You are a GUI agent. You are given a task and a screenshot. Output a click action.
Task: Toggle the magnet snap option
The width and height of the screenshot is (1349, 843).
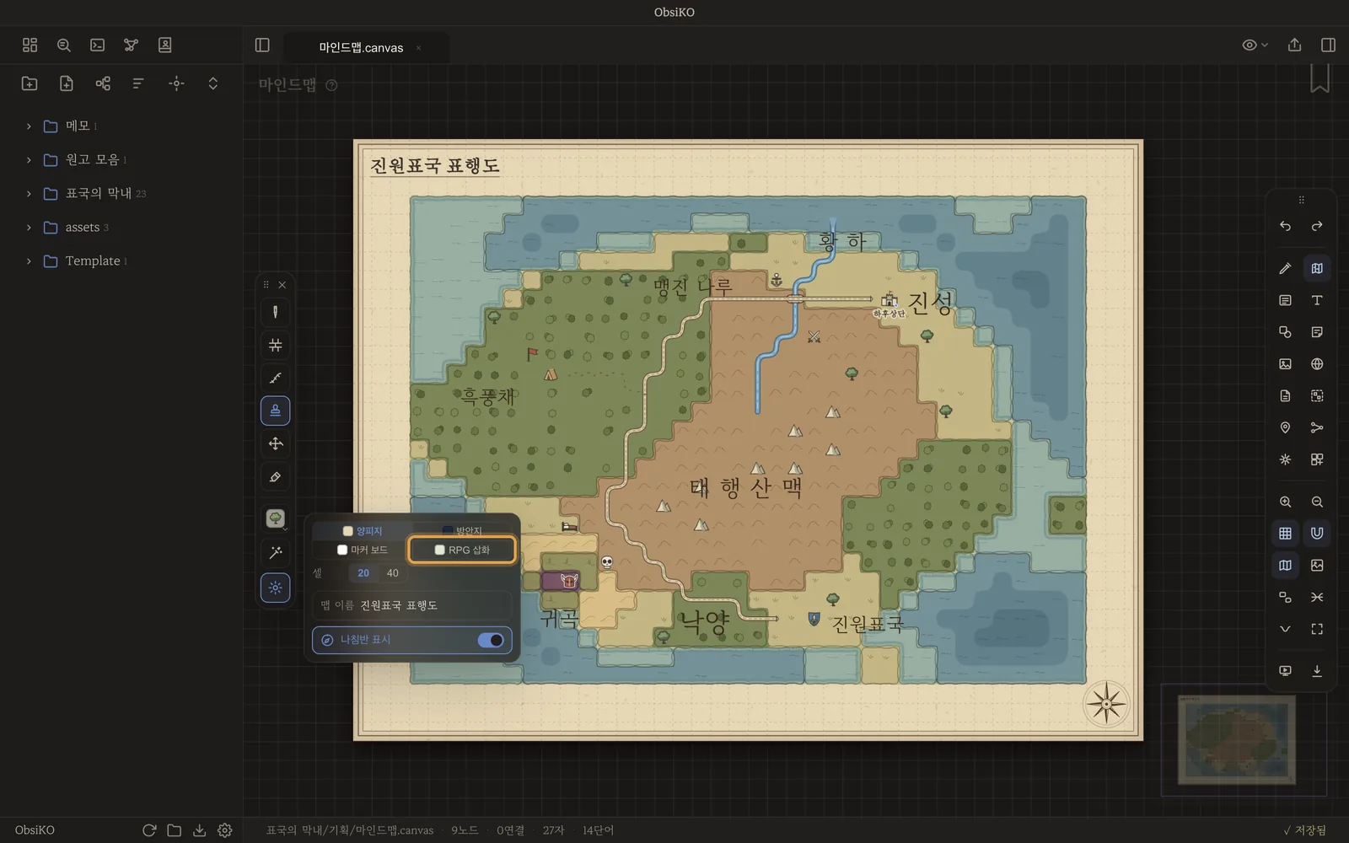[1317, 533]
